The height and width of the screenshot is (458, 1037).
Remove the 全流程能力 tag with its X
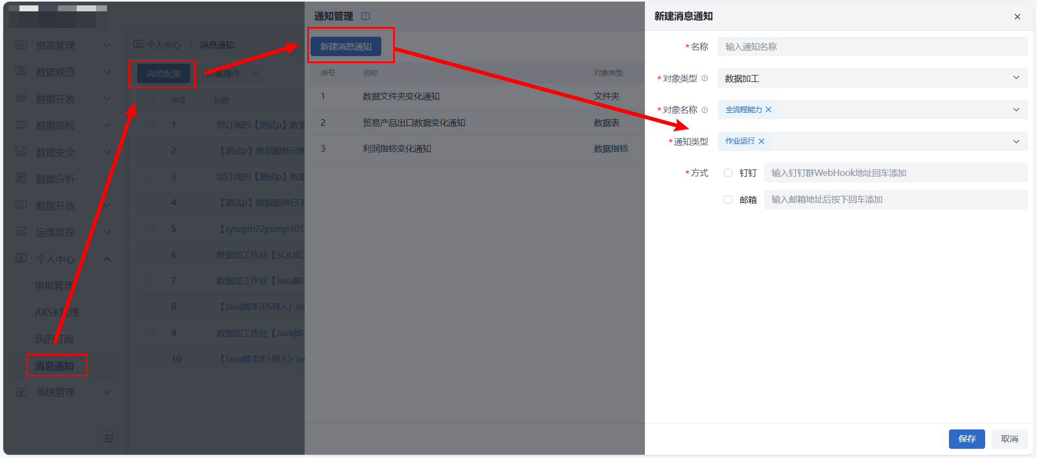pos(769,110)
